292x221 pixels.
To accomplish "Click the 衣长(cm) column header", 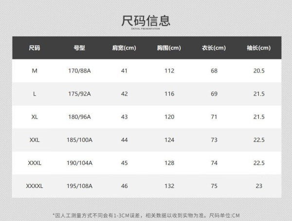I will point(214,48).
